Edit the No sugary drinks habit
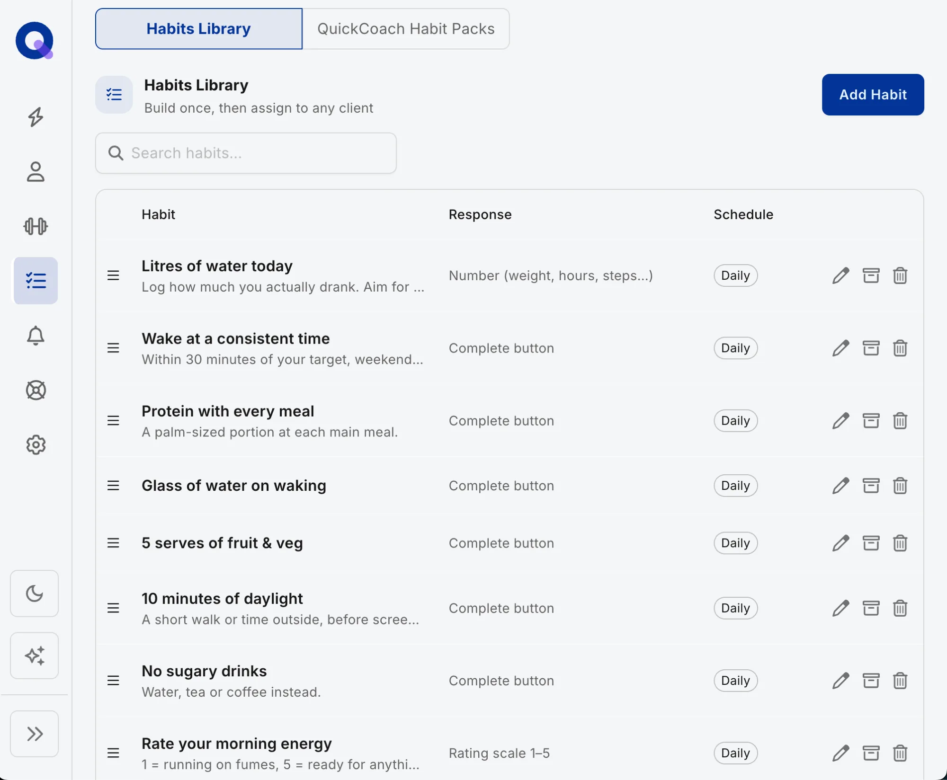This screenshot has width=947, height=780. [840, 681]
